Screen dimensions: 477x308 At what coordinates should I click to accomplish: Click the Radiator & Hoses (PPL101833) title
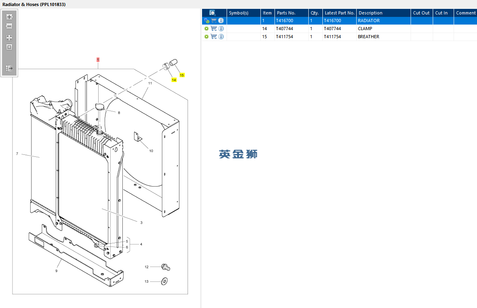click(x=34, y=4)
